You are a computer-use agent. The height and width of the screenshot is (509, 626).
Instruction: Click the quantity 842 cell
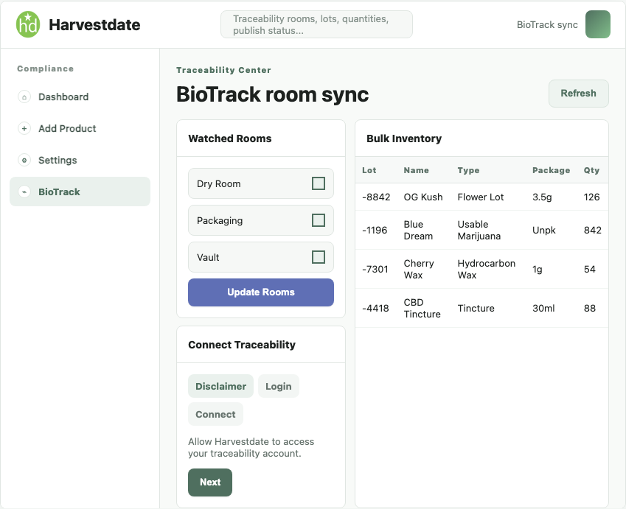tap(593, 230)
